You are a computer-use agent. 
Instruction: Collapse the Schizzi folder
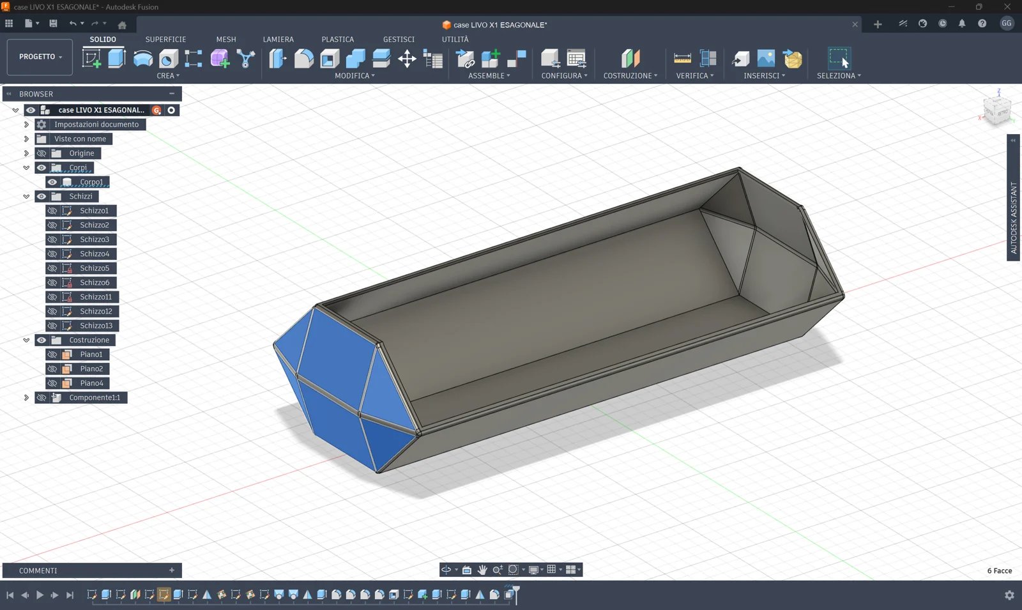(x=26, y=196)
